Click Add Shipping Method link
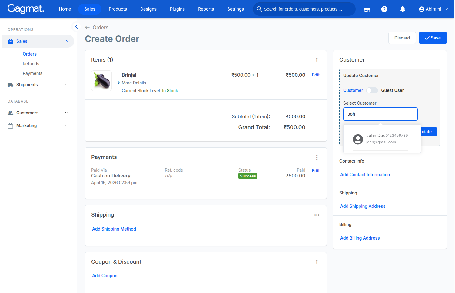This screenshot has height=293, width=455. (114, 229)
